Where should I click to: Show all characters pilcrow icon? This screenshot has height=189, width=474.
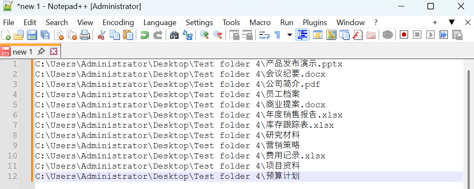pyautogui.click(x=277, y=35)
